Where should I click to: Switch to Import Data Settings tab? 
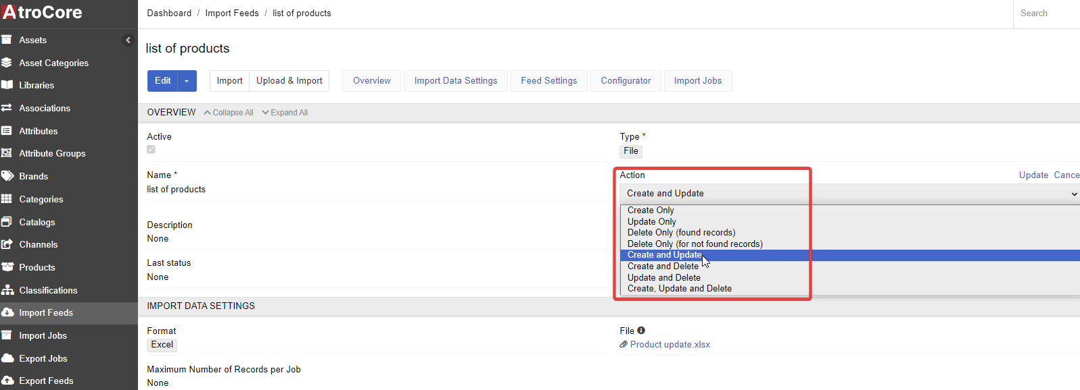coord(455,81)
